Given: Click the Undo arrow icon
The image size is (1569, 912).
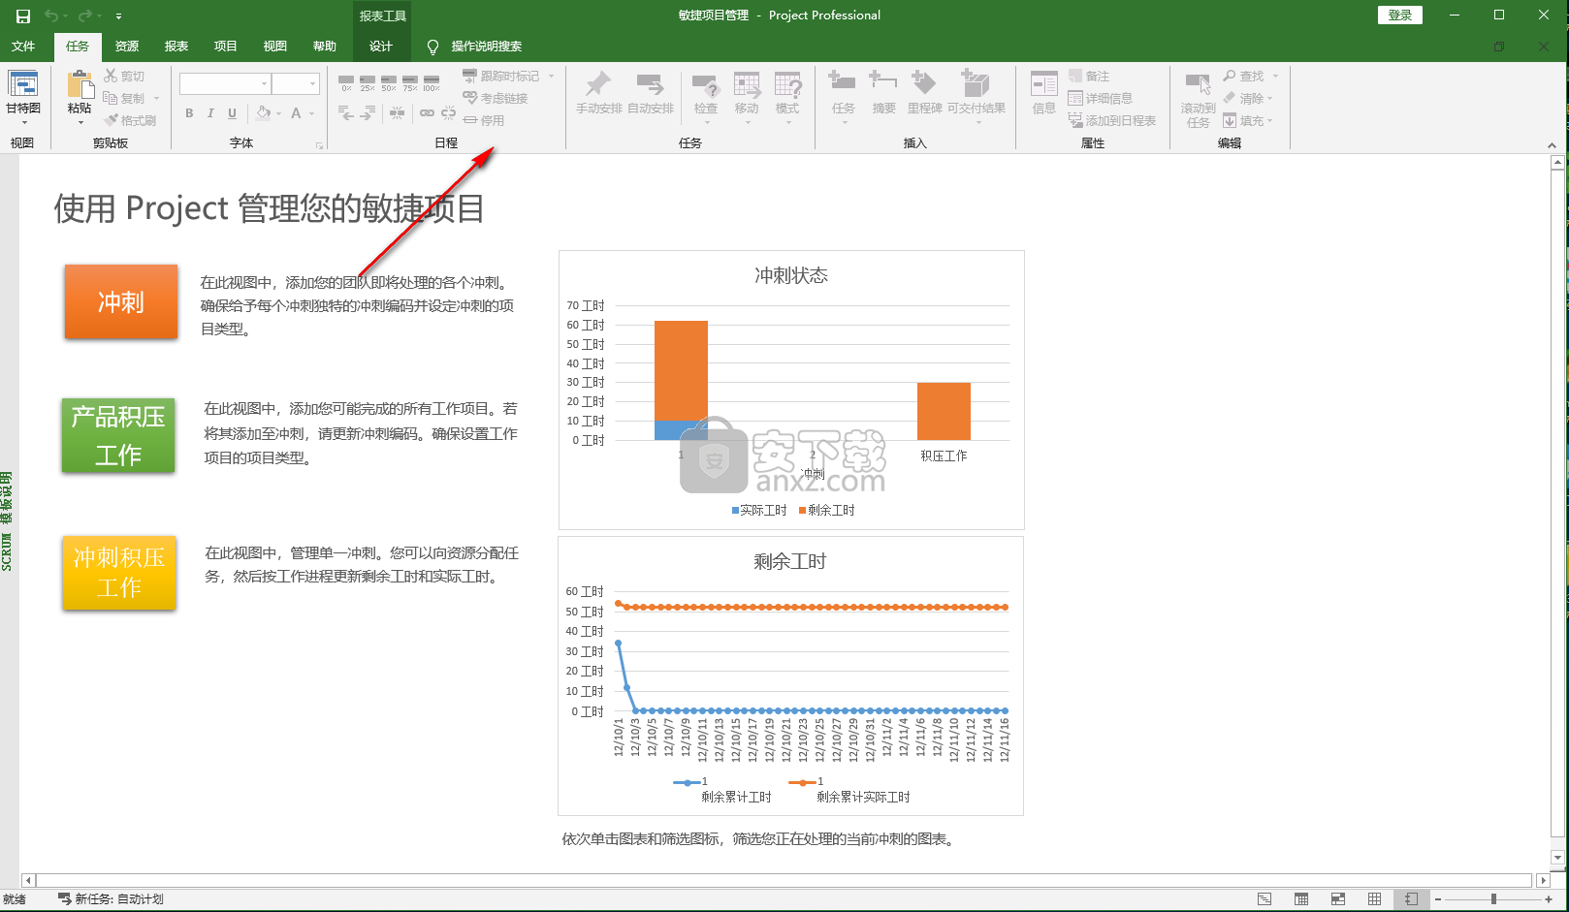Looking at the screenshot, I should tap(50, 16).
